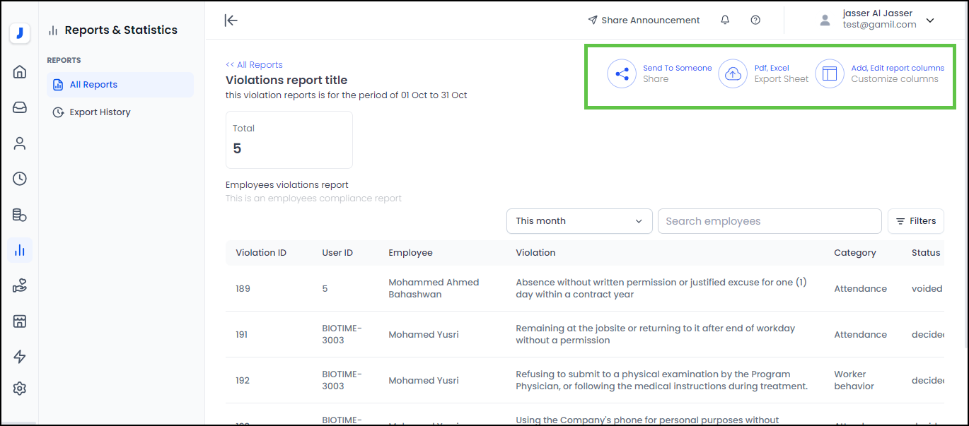Select the lightning bolt sidebar icon
This screenshot has height=426, width=969.
20,357
